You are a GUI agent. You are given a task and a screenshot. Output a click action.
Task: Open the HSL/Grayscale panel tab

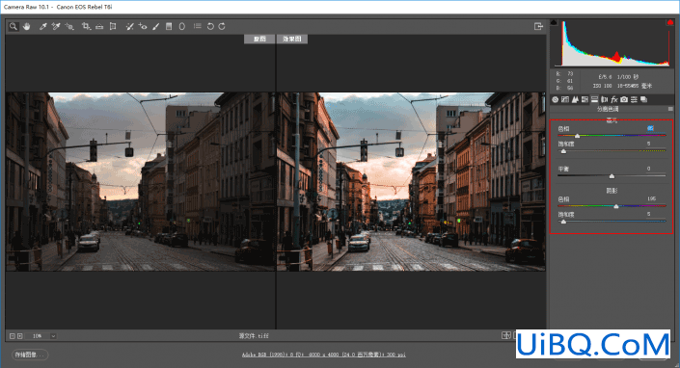(x=585, y=99)
